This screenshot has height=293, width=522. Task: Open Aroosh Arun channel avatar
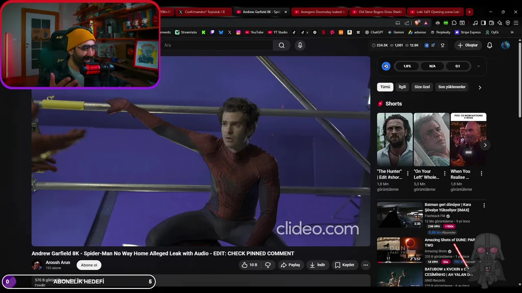(37, 265)
